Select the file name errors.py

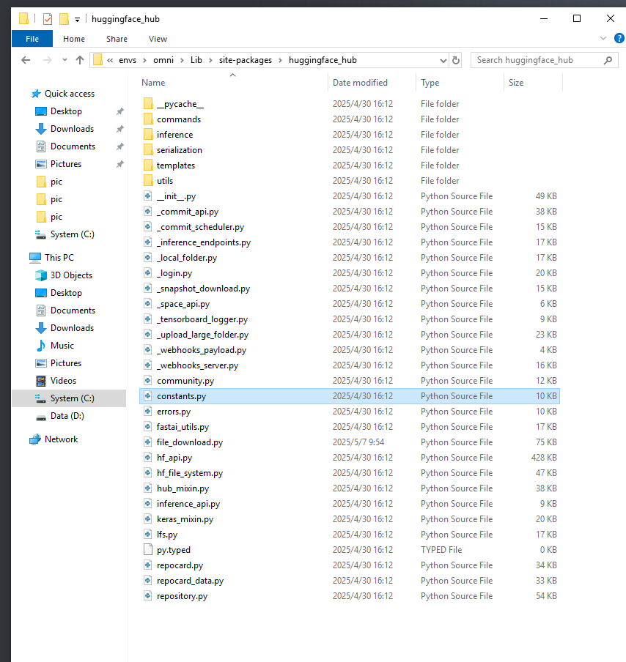pyautogui.click(x=174, y=412)
